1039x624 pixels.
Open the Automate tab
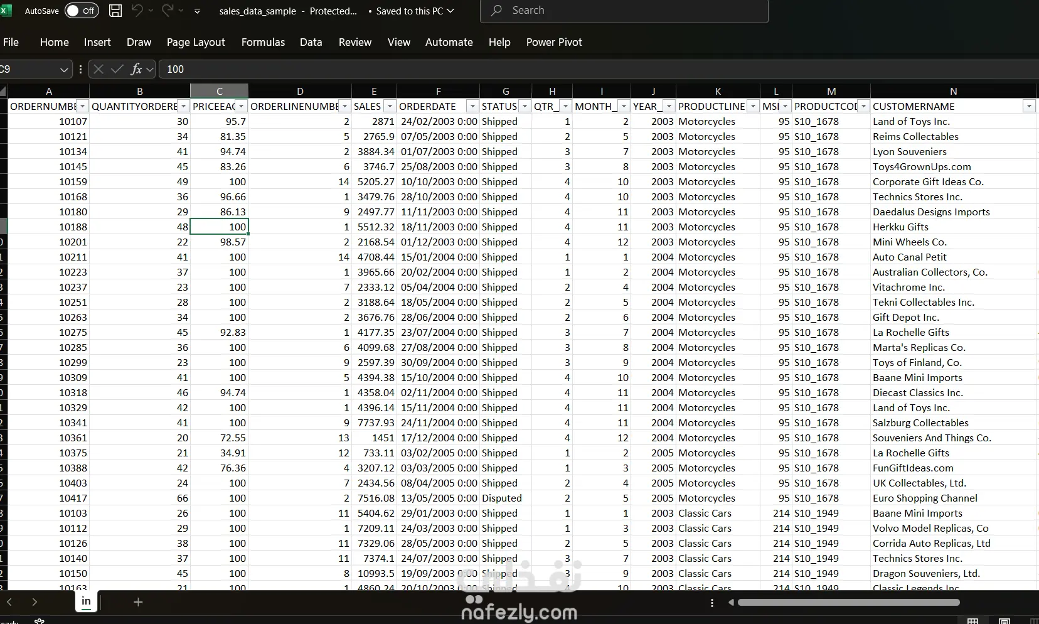tap(449, 42)
